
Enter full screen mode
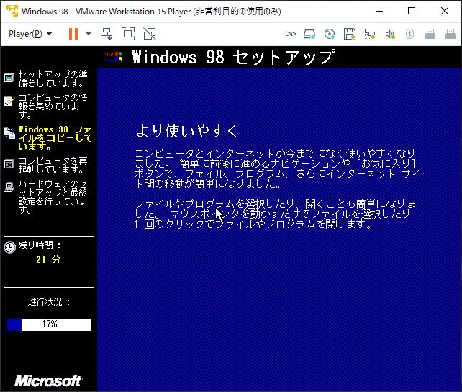pyautogui.click(x=128, y=34)
